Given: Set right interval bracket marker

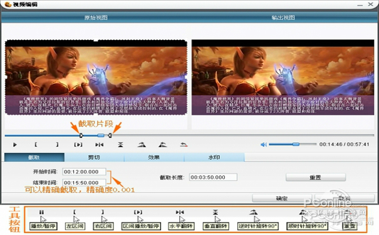Looking at the screenshot, I should point(57,144).
